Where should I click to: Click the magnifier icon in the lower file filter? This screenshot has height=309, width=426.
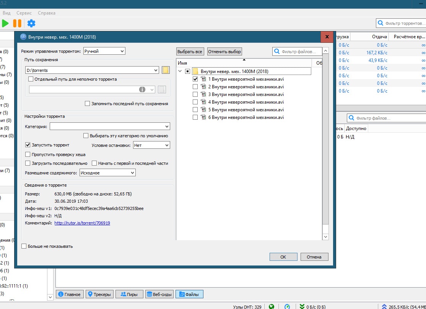(351, 118)
